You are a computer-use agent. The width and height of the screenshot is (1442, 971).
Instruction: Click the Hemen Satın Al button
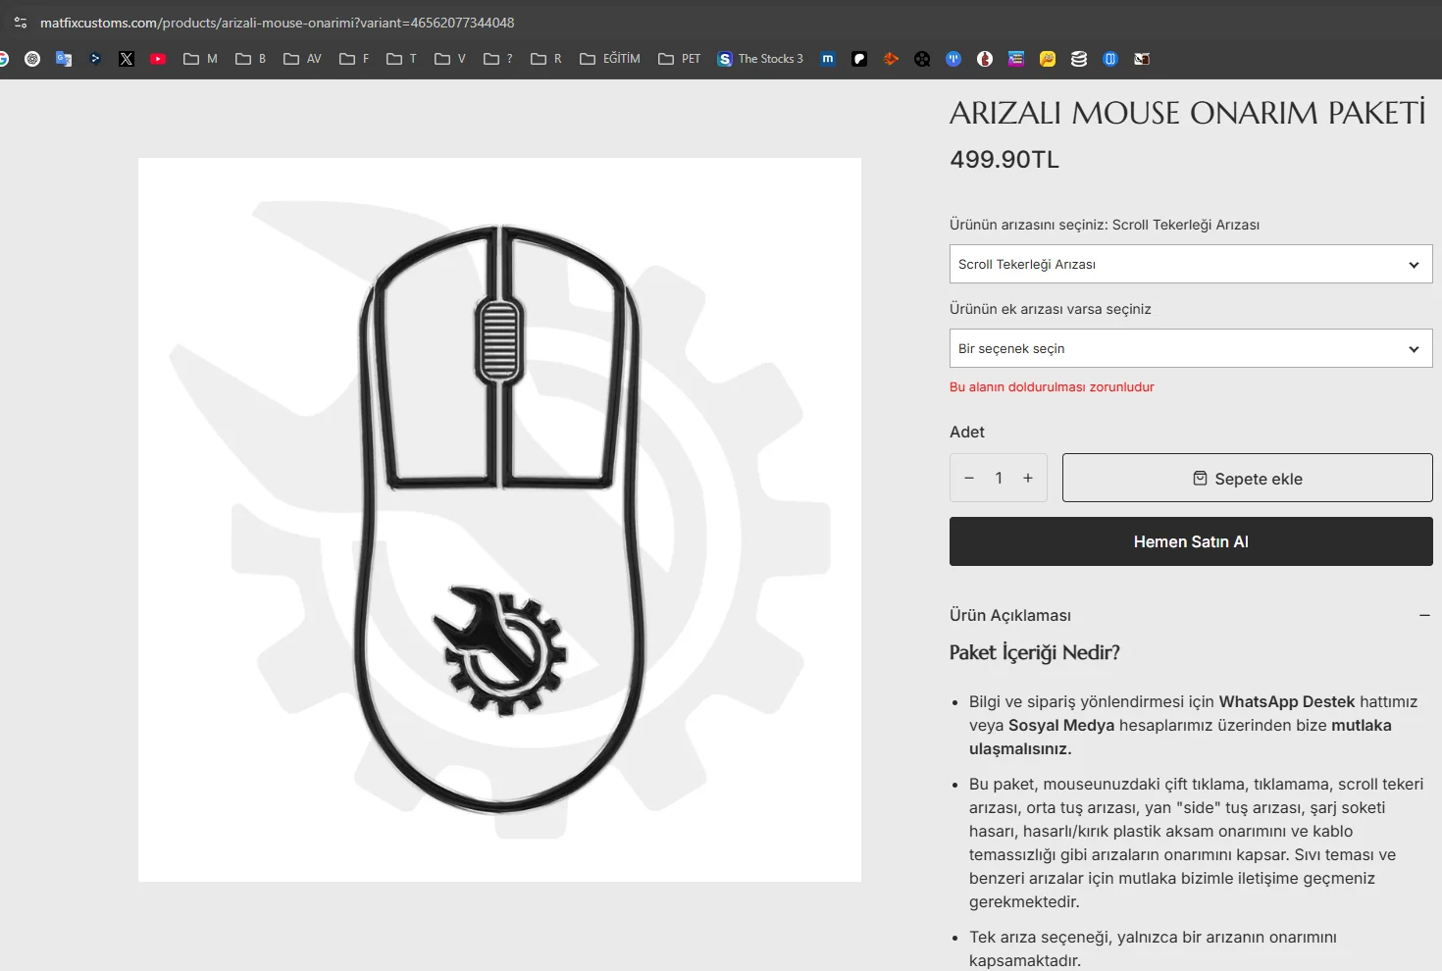(1191, 541)
